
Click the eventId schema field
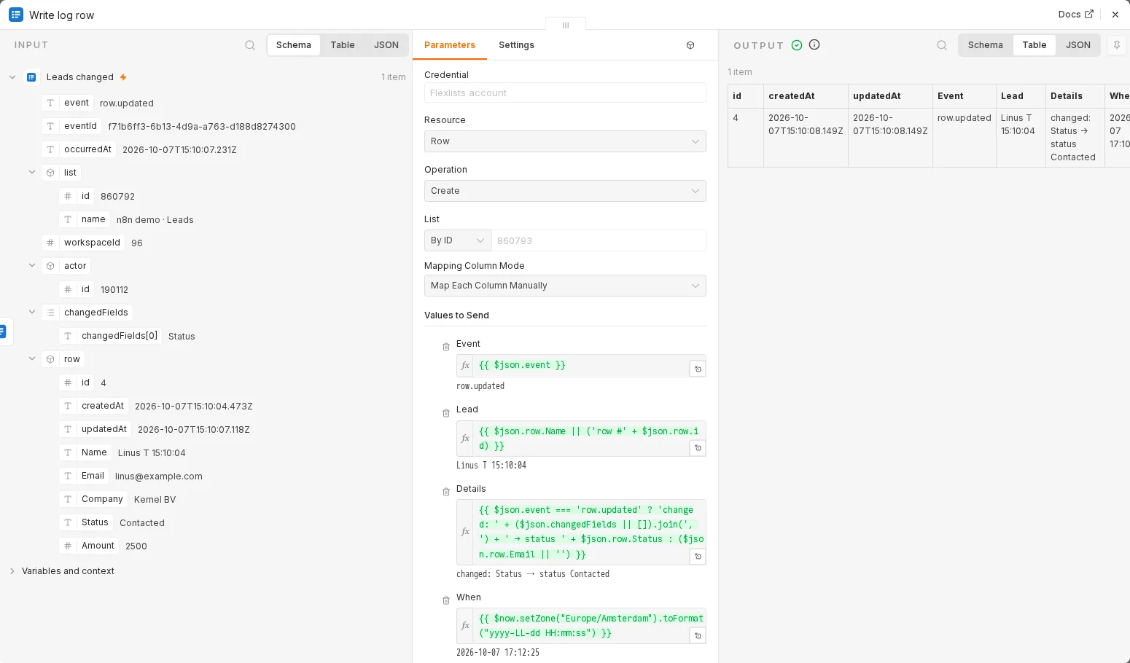click(x=71, y=126)
